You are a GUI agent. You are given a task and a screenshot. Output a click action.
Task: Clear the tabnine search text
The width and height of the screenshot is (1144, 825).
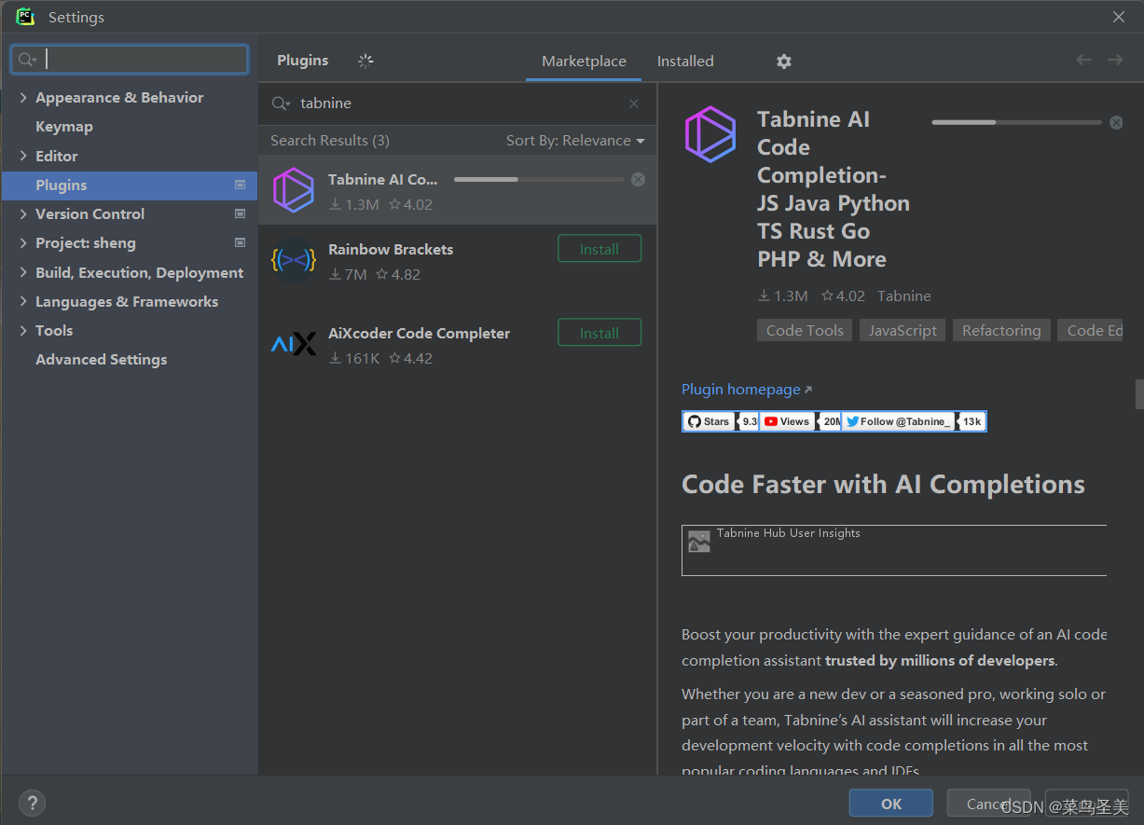coord(634,103)
